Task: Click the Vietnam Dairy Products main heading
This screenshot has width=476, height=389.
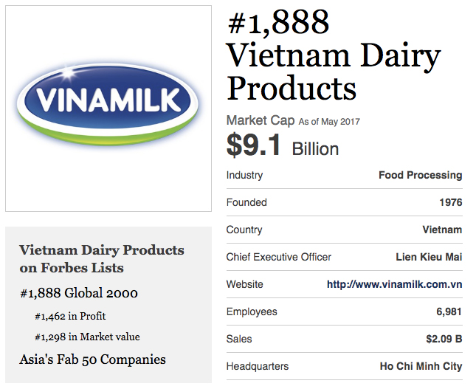Action: [x=334, y=72]
